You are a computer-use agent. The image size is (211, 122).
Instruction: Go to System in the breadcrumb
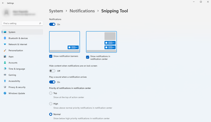click(x=56, y=11)
